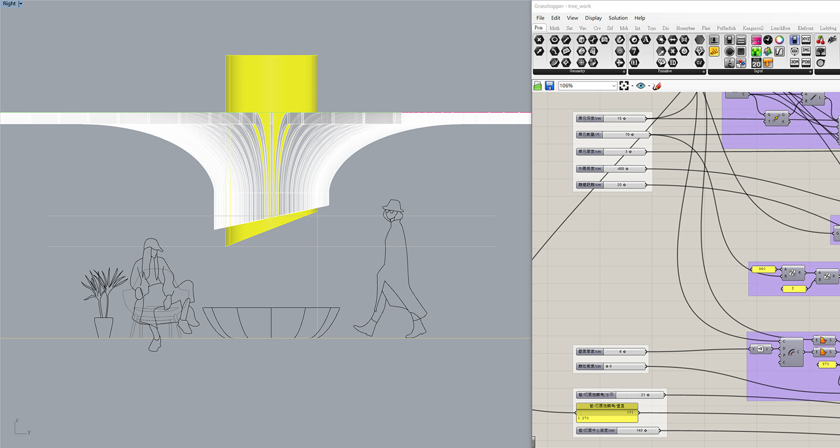Select the Import PDB icon

pyautogui.click(x=806, y=62)
